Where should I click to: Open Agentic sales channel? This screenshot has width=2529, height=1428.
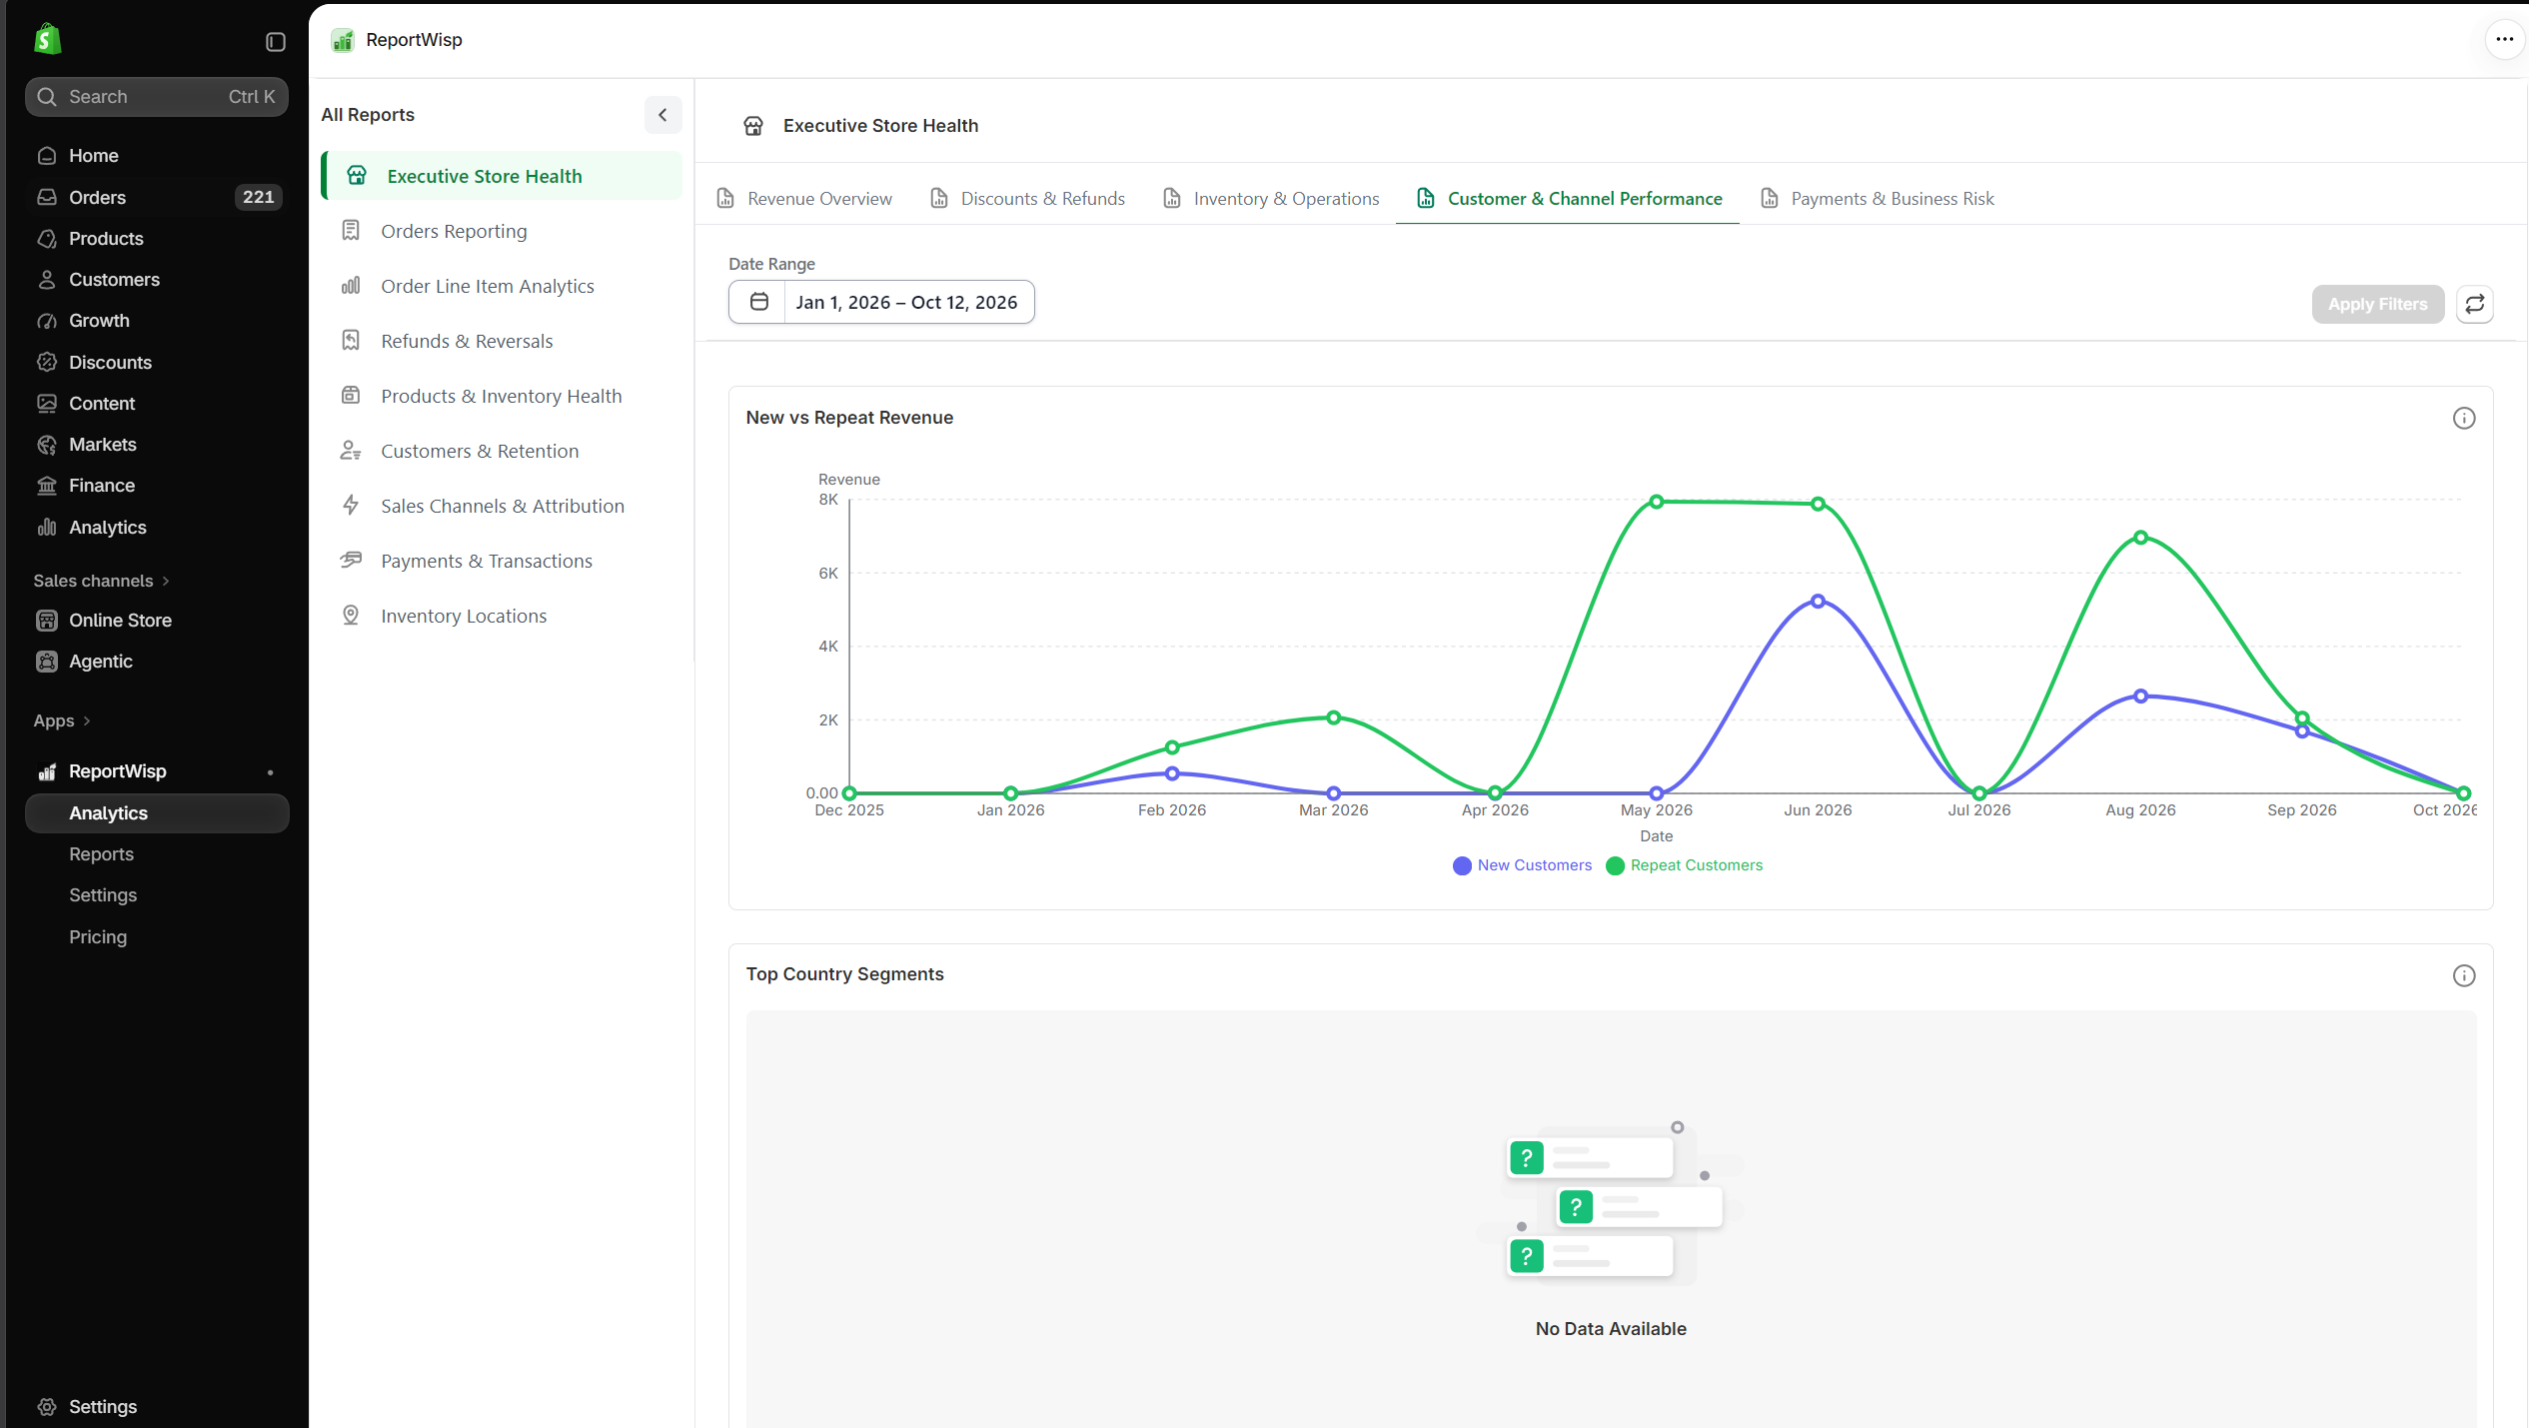pyautogui.click(x=157, y=662)
